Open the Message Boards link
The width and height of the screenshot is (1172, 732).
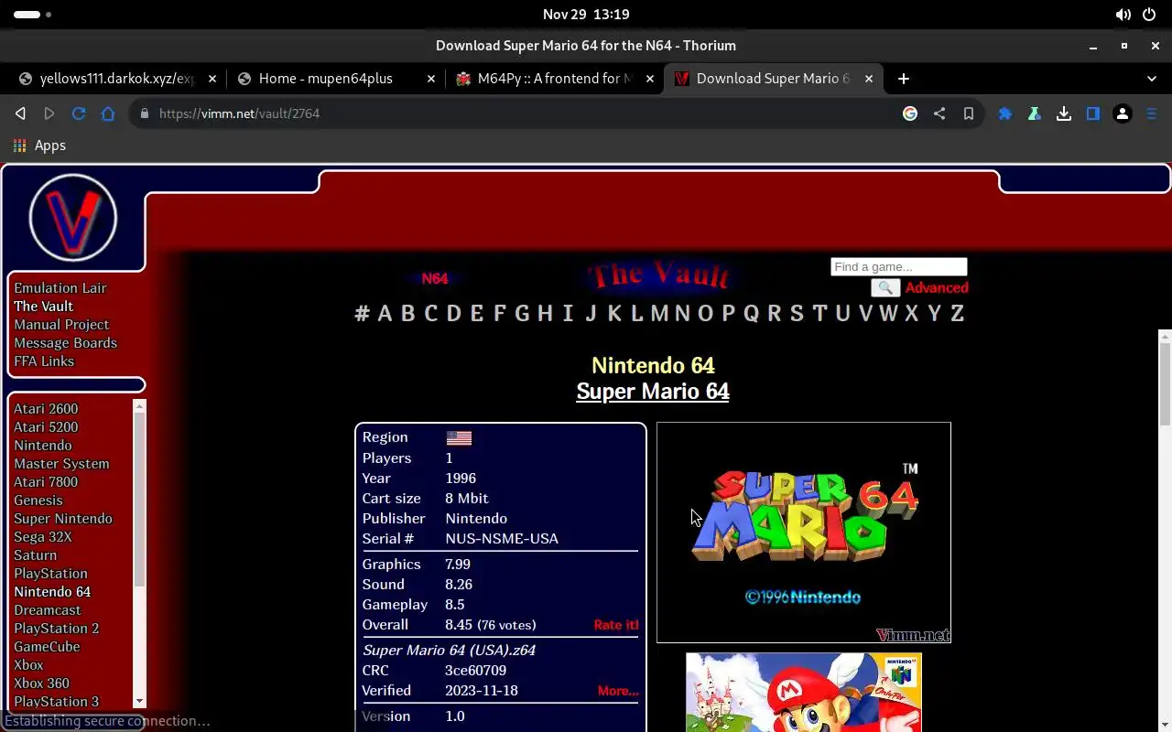point(65,343)
